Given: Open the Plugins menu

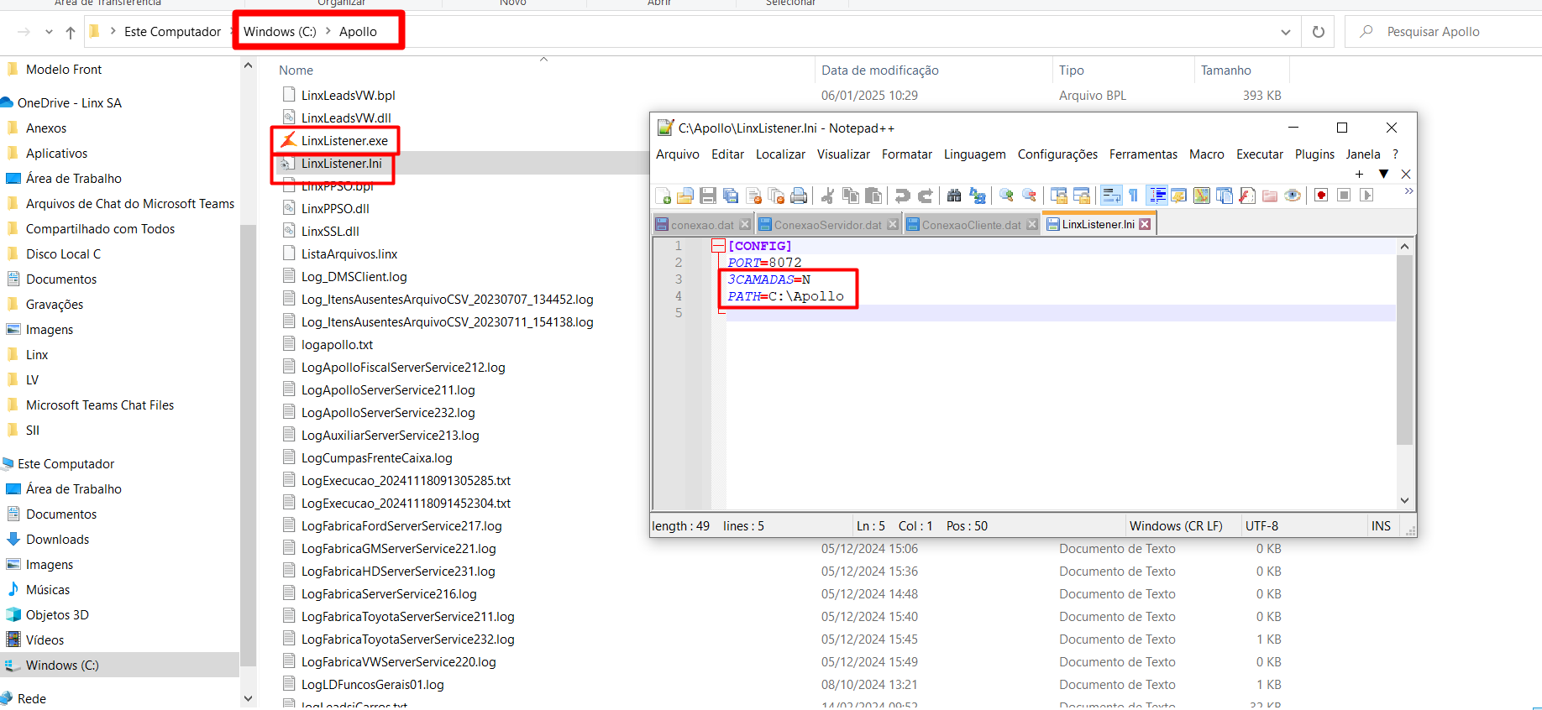Looking at the screenshot, I should 1314,154.
